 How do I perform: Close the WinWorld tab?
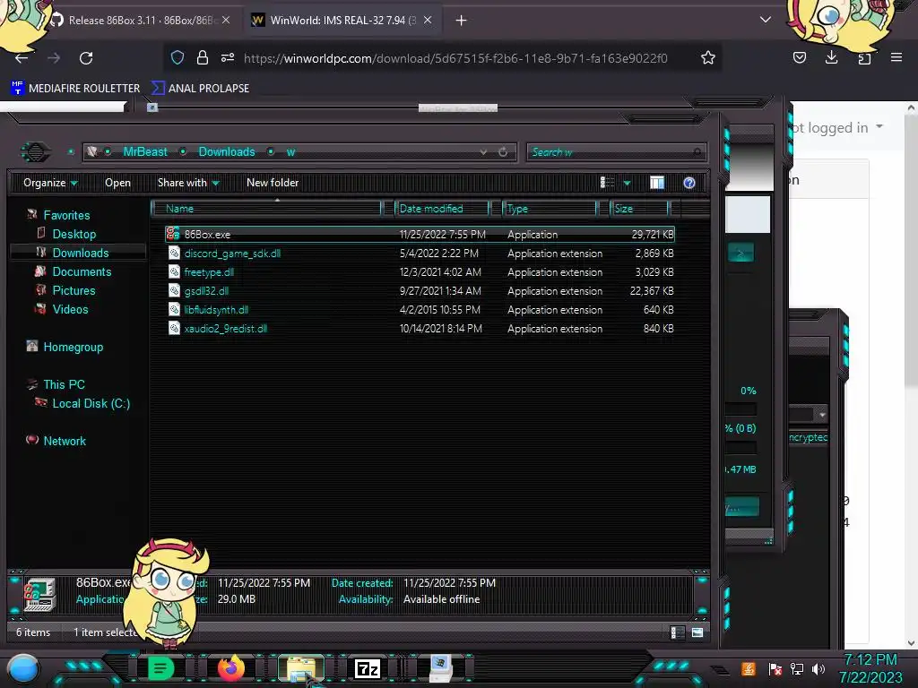point(428,21)
